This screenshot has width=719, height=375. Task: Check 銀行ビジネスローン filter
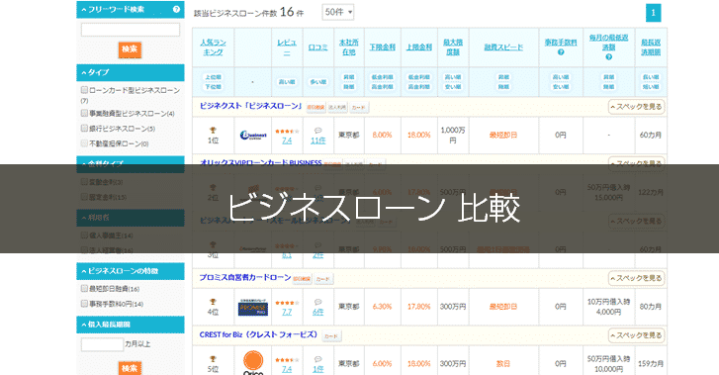(x=84, y=128)
